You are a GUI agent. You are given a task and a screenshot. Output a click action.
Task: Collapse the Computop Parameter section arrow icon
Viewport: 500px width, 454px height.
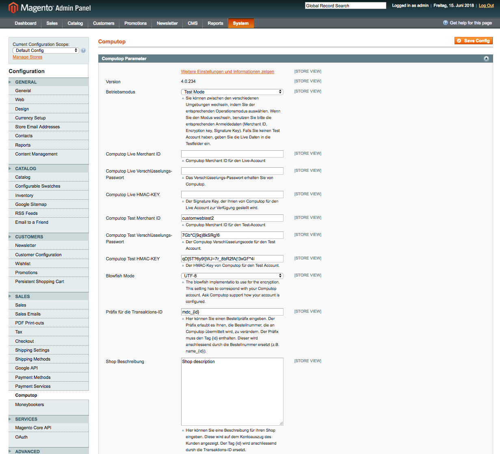pos(486,59)
